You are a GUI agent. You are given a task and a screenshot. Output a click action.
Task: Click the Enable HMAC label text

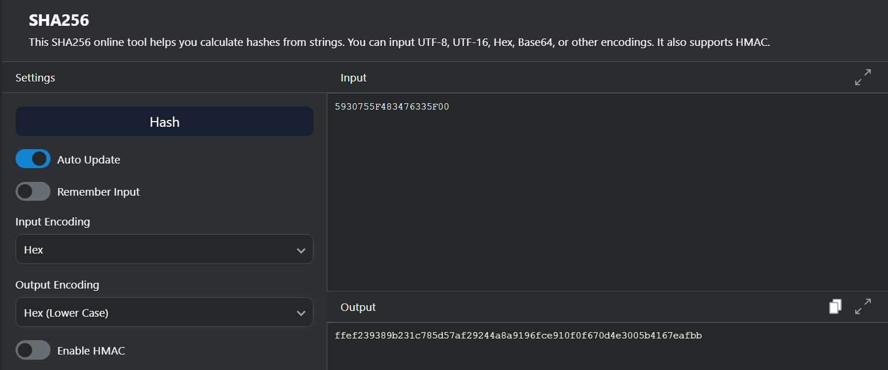coord(91,350)
